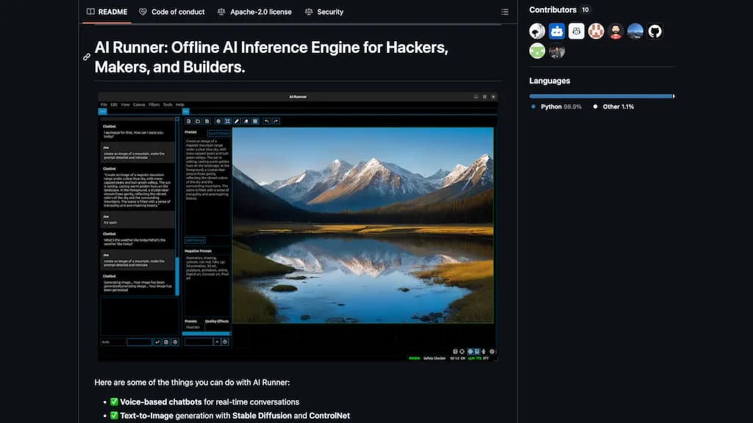Click the Languages heading
The image size is (753, 423).
[549, 81]
